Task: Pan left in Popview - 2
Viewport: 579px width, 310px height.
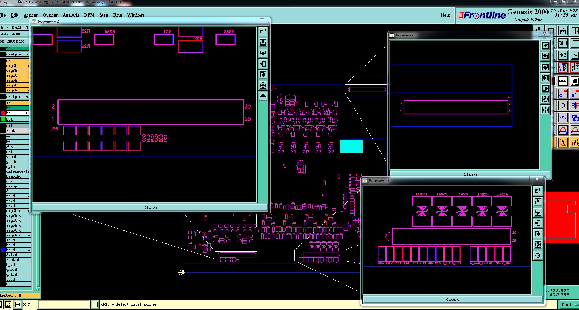Action: [263, 64]
